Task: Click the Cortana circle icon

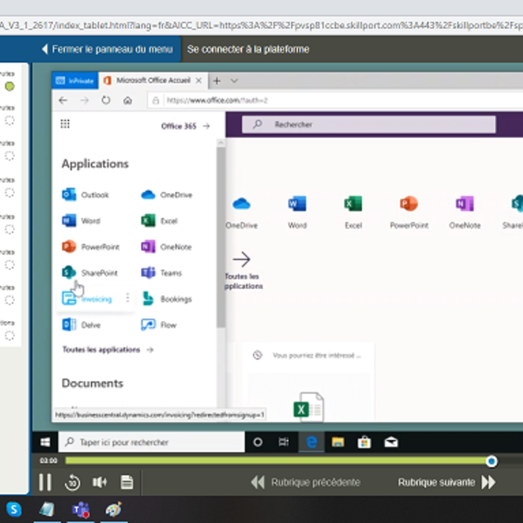Action: (x=258, y=443)
